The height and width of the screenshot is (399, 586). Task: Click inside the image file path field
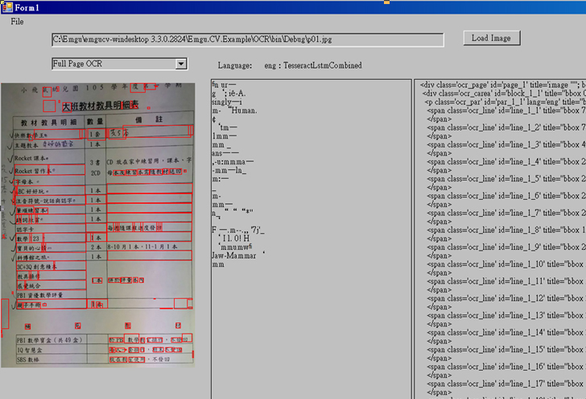click(246, 39)
